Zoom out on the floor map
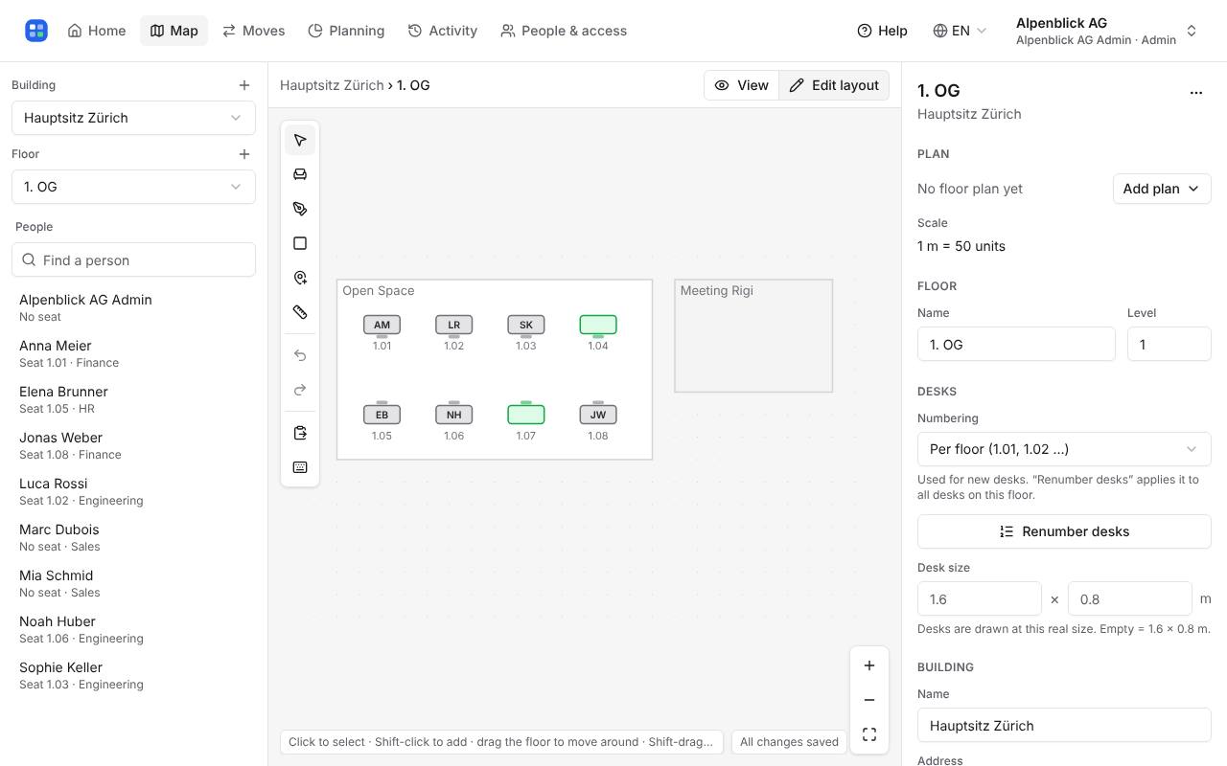1227x766 pixels. point(869,700)
